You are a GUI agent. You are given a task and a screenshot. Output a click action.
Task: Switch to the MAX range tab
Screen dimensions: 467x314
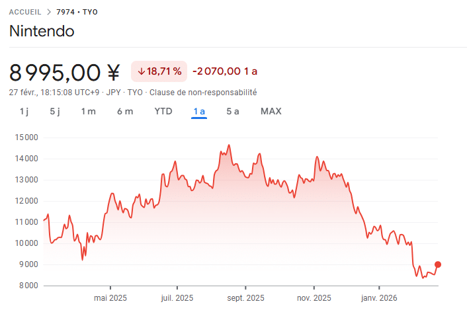271,111
